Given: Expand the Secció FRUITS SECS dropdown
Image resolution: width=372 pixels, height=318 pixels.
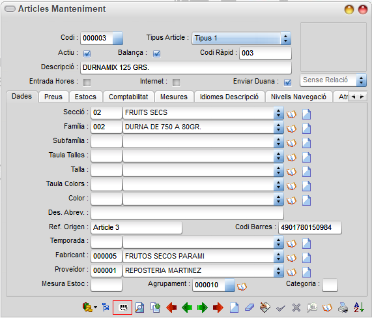Looking at the screenshot, I should 279,112.
